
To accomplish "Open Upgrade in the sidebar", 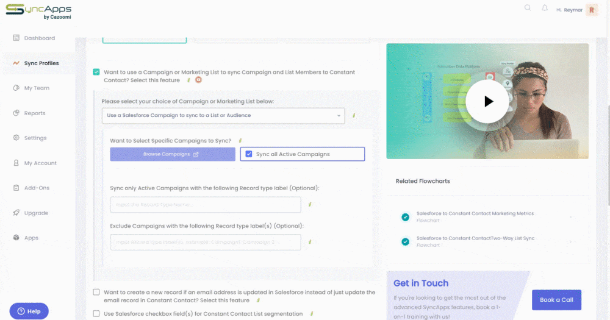I will 36,213.
